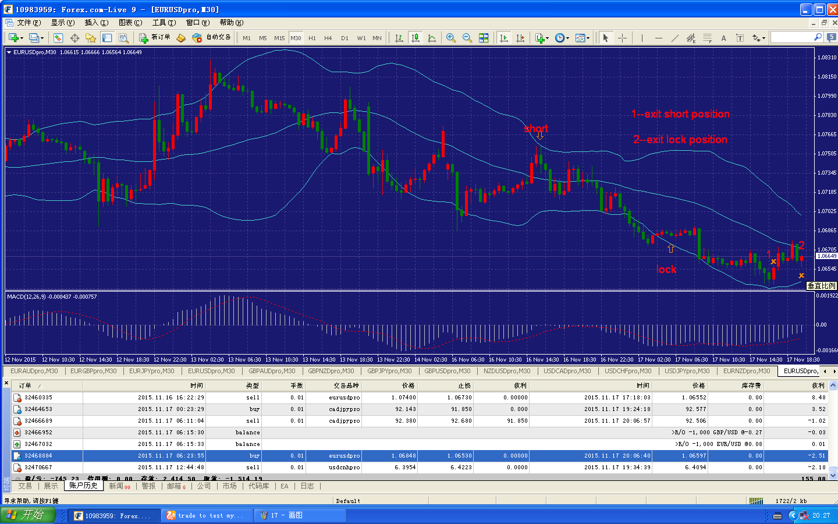Select the crosshair tool
This screenshot has height=524, width=838.
click(623, 38)
